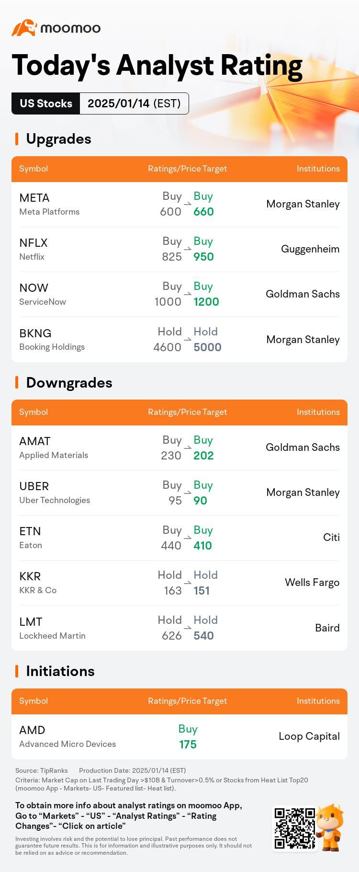Select the AMAT Applied Materials row
Viewport: 359px width, 872px height.
pos(179,447)
